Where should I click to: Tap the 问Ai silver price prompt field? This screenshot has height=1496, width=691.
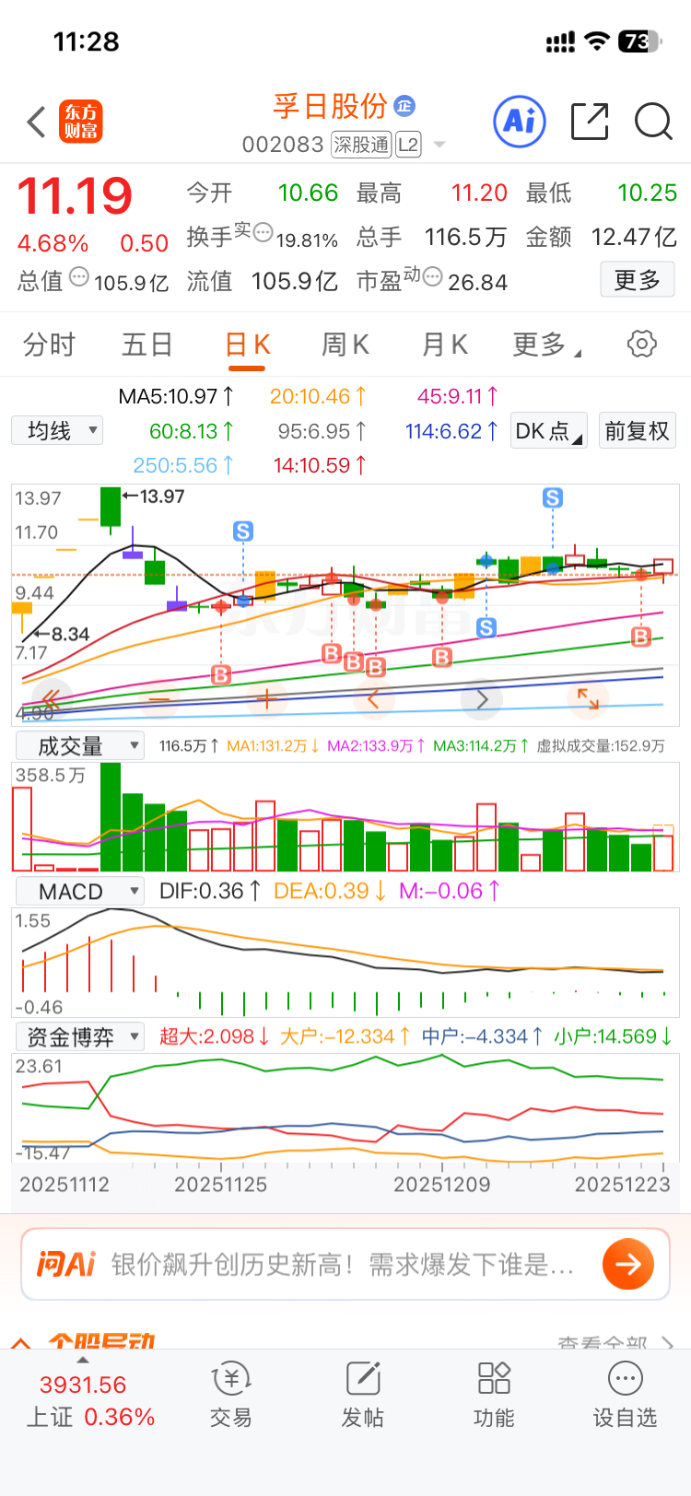343,1264
